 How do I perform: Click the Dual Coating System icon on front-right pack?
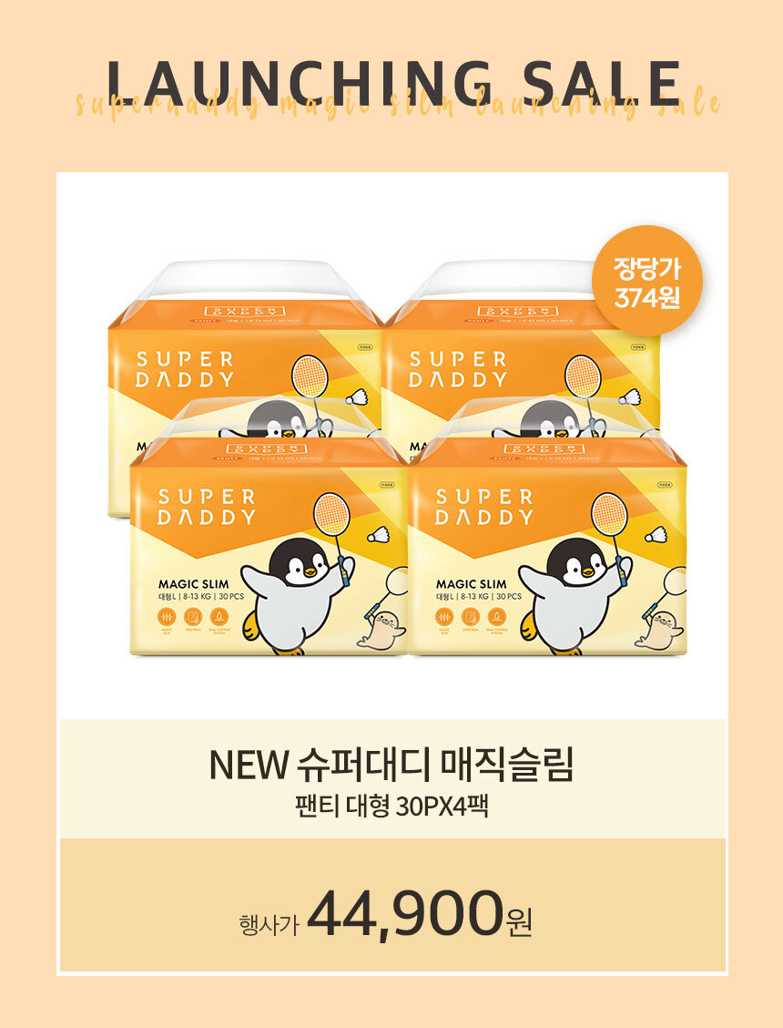497,617
